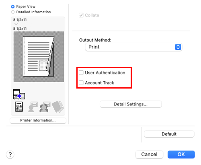The height and width of the screenshot is (165, 201).
Task: Reset settings with the Default button
Action: pyautogui.click(x=169, y=134)
